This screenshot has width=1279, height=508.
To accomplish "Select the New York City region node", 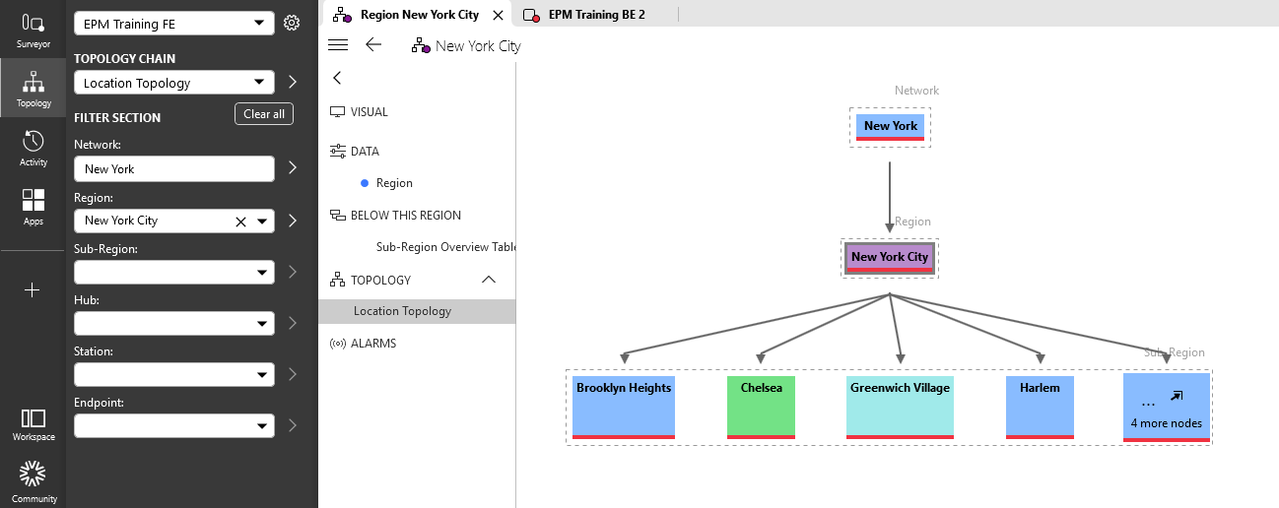I will click(890, 258).
